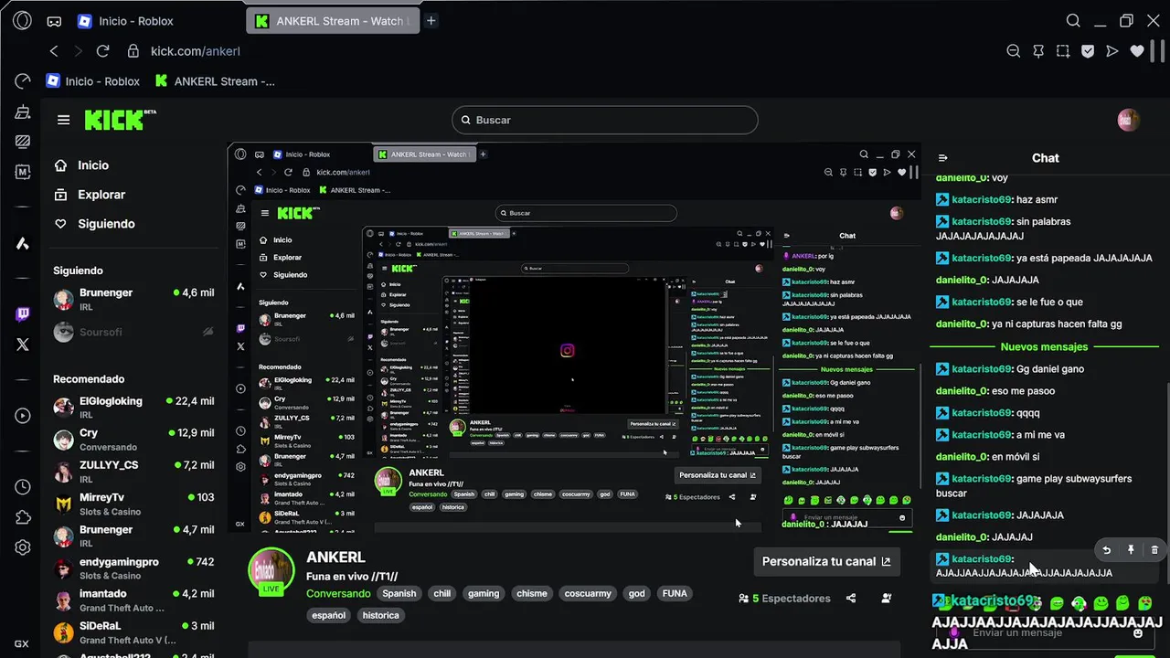Viewport: 1170px width, 658px height.
Task: Click the Buscar search field
Action: 605,120
